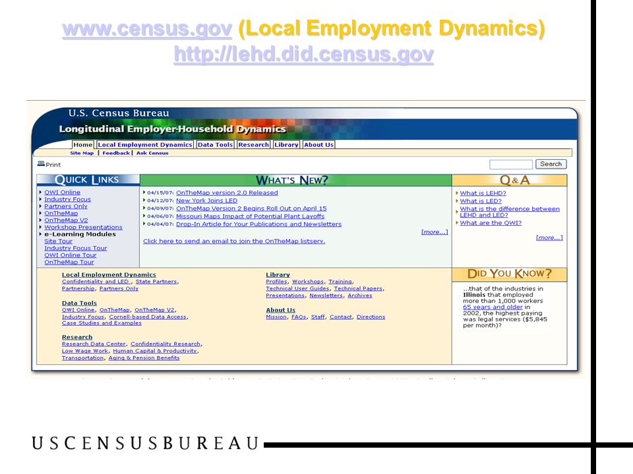Open Case Studies and Examples link
Image resolution: width=633 pixels, height=474 pixels.
tap(102, 323)
